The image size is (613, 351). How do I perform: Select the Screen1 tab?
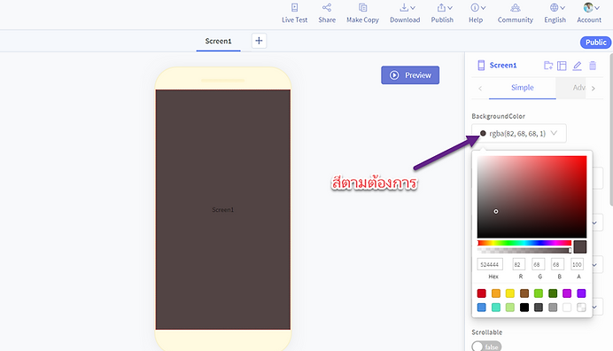[218, 41]
